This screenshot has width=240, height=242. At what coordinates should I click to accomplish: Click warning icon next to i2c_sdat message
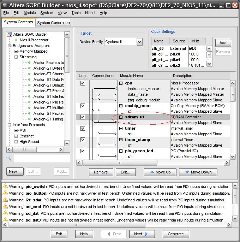click(x=5, y=199)
